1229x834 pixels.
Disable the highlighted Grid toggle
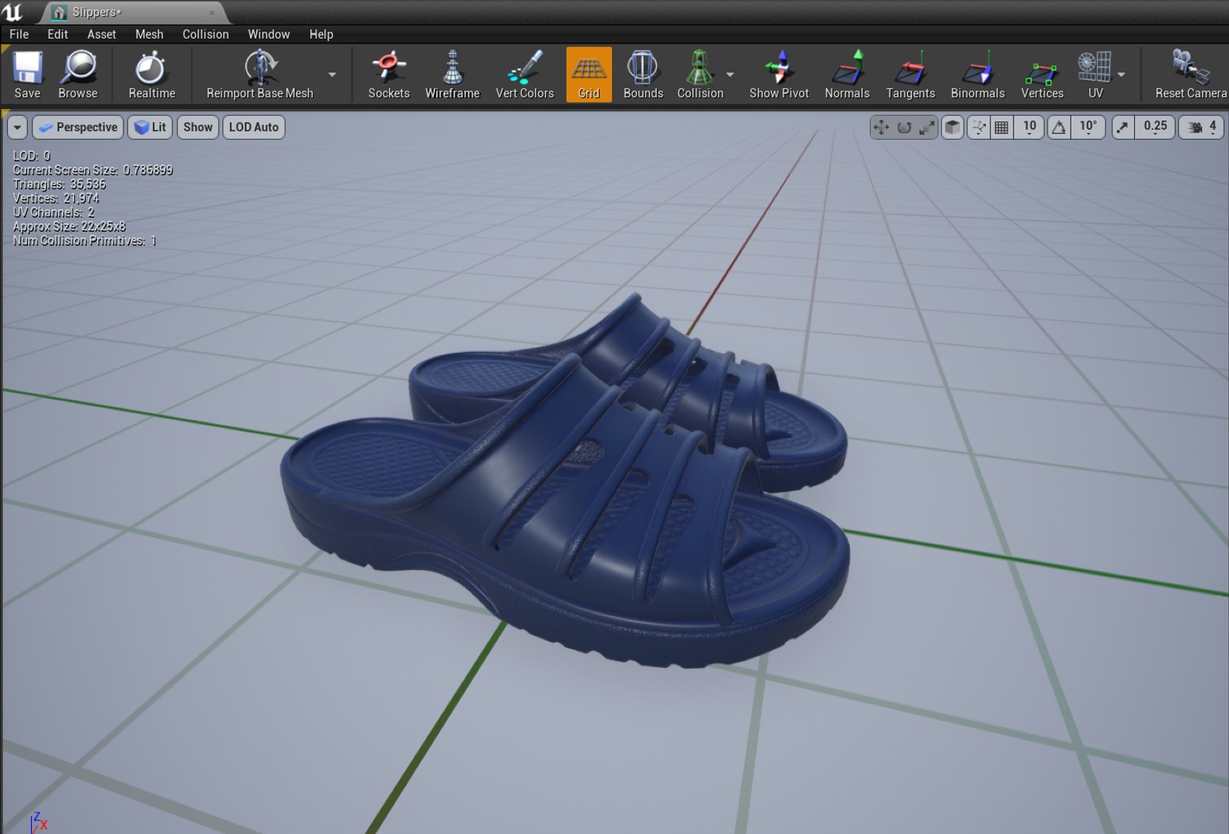point(589,75)
